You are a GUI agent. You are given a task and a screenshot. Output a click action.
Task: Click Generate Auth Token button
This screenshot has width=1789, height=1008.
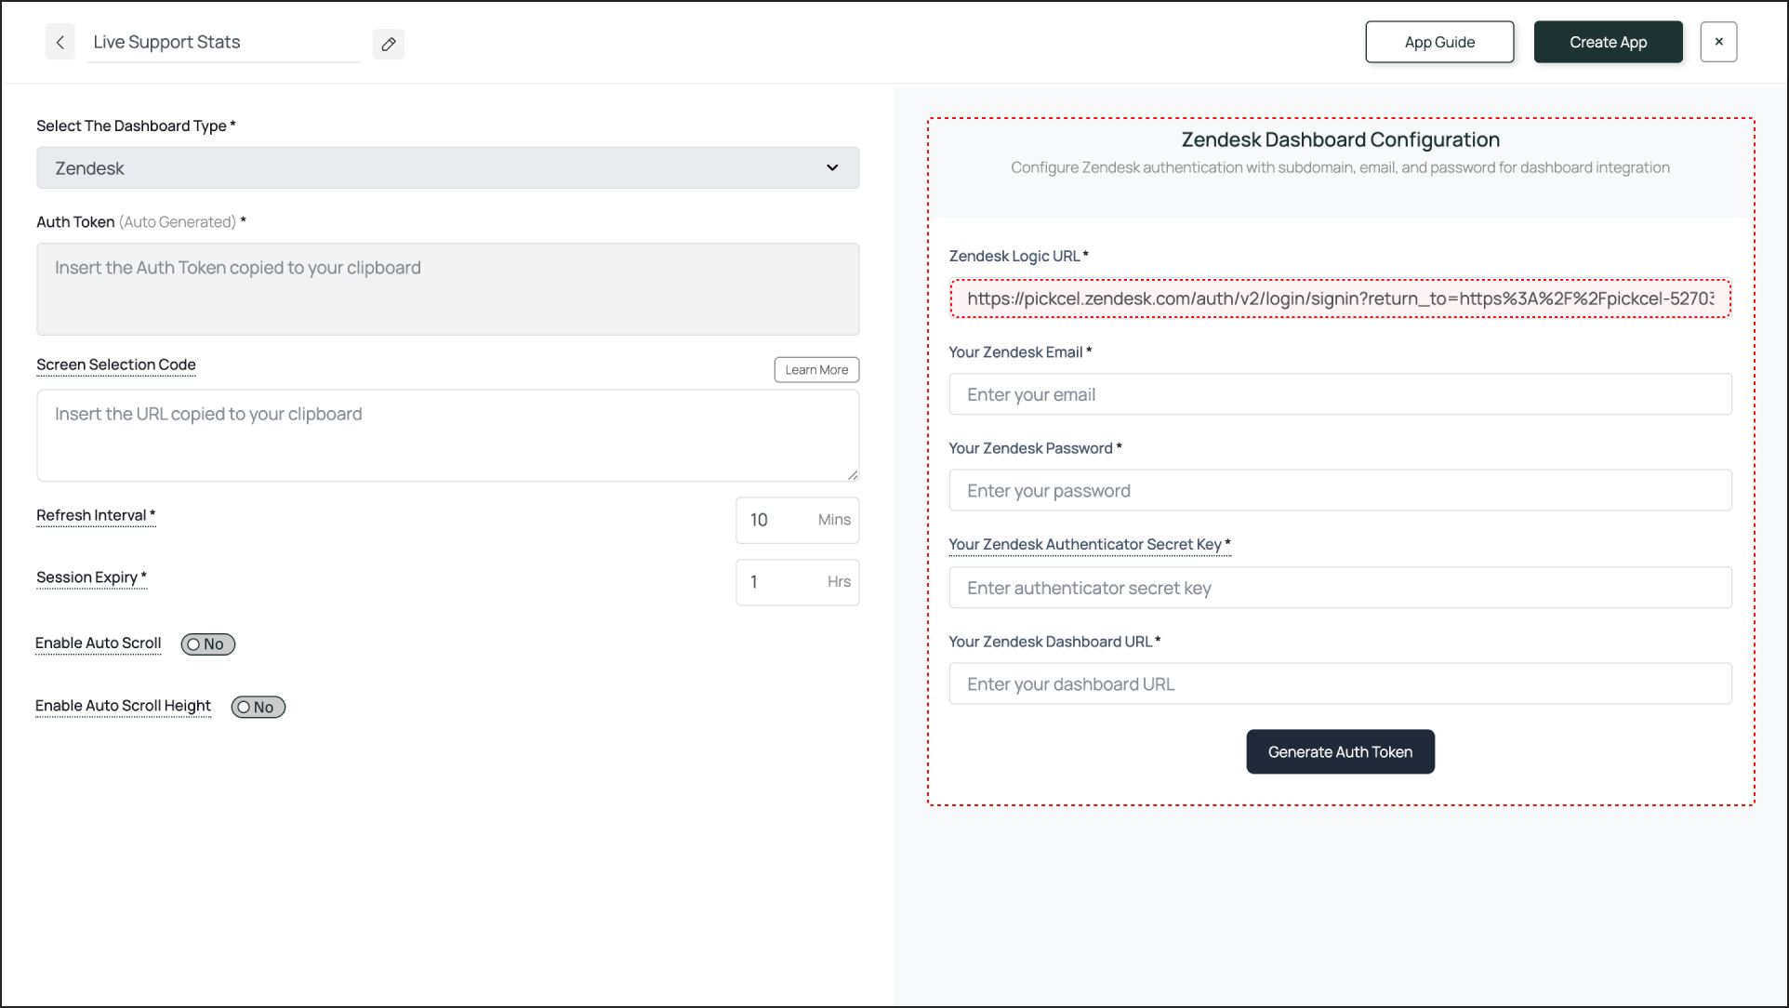[x=1340, y=752]
